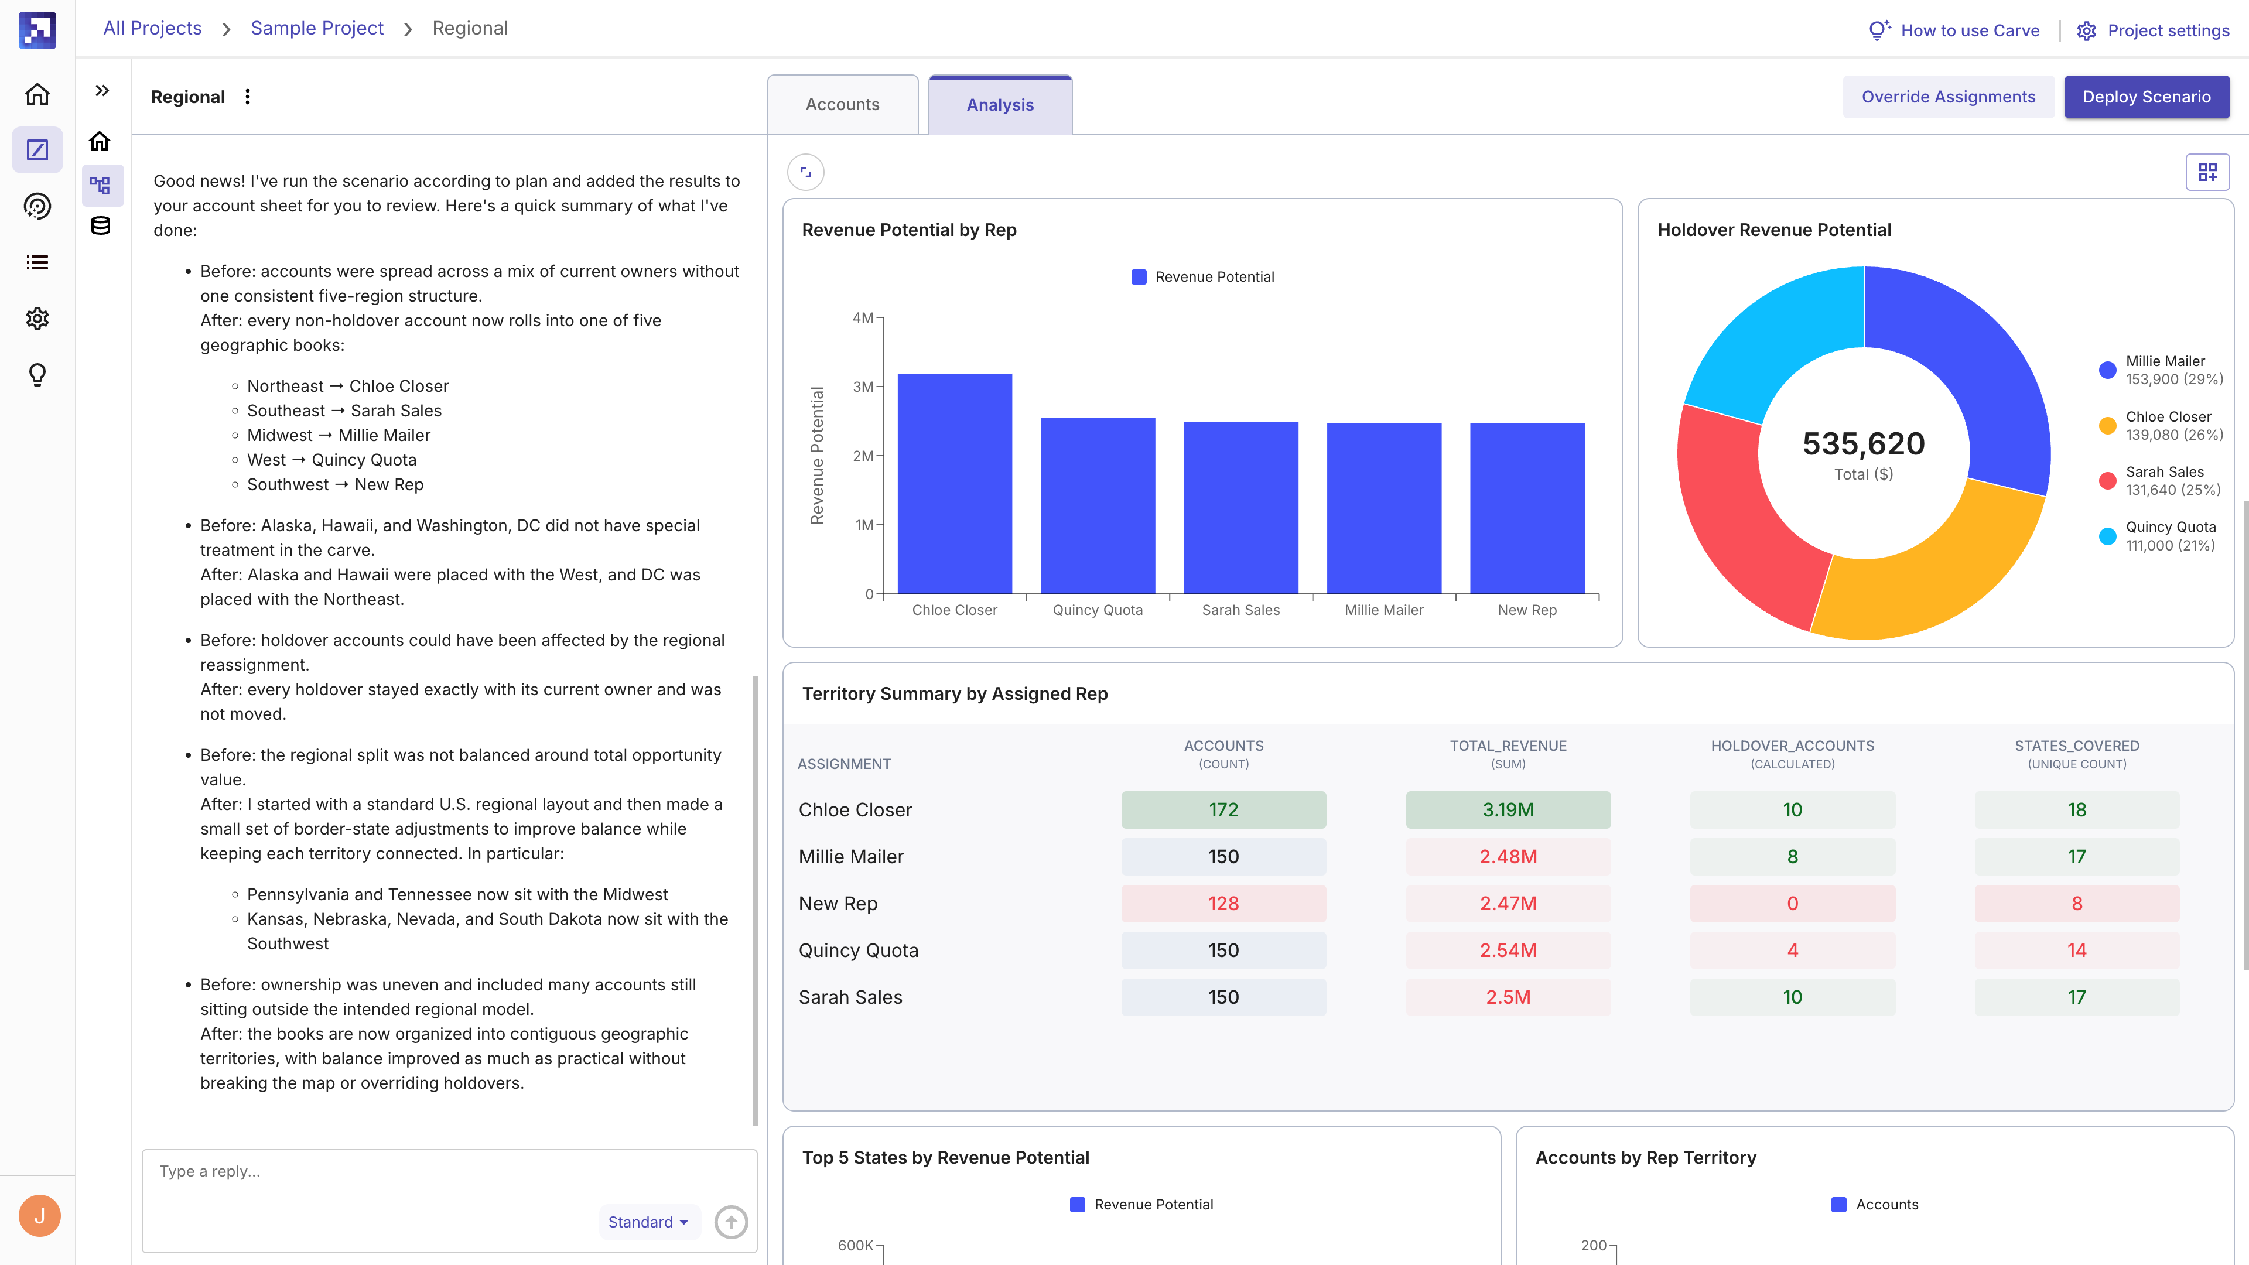Toggle Millie Mailer legend entry in donut
The image size is (2249, 1265).
tap(2161, 370)
